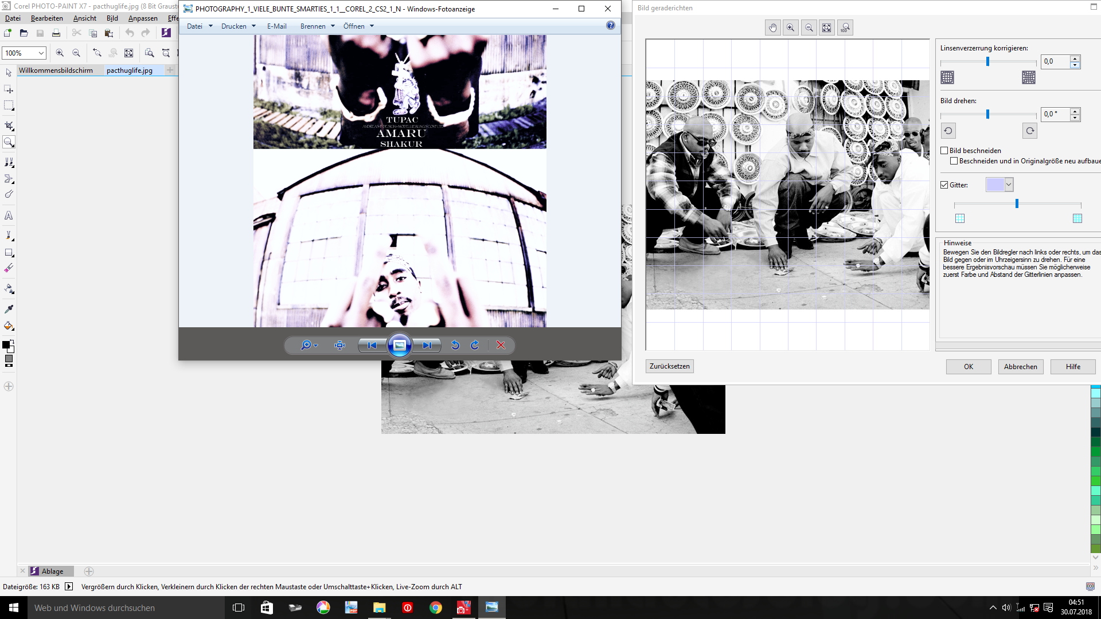Click Bild drehen slider handle
Viewport: 1101px width, 619px height.
click(x=987, y=114)
